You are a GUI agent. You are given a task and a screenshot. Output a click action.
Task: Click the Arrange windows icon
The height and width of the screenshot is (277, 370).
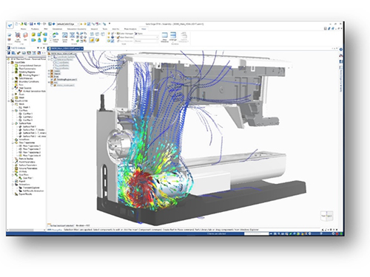point(173,36)
